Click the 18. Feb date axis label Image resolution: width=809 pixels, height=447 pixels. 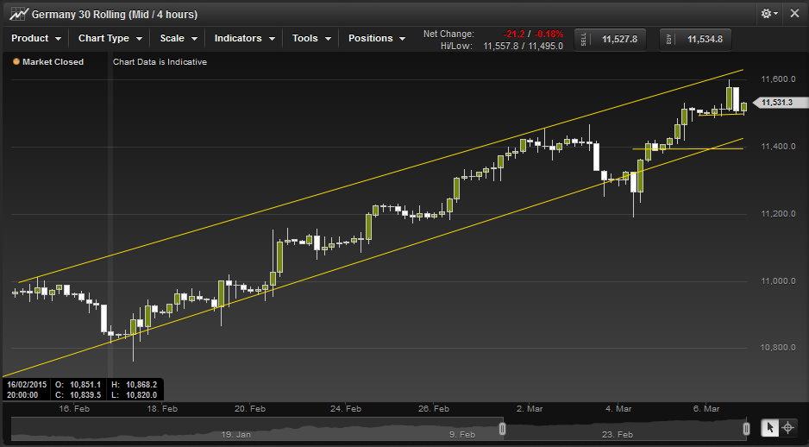(x=162, y=409)
